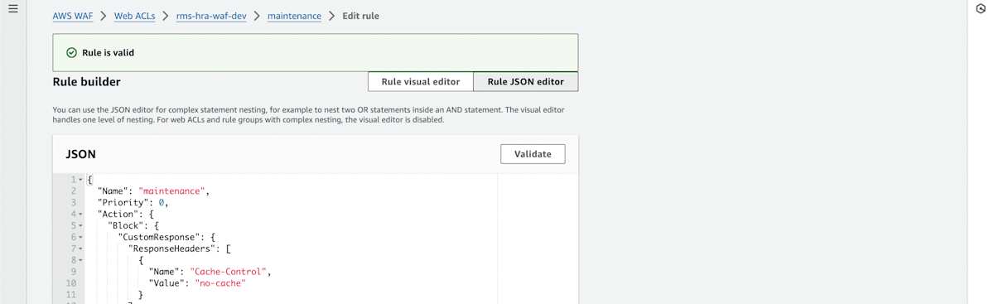
Task: Switch to the Rule visual editor tab
Action: click(x=421, y=81)
